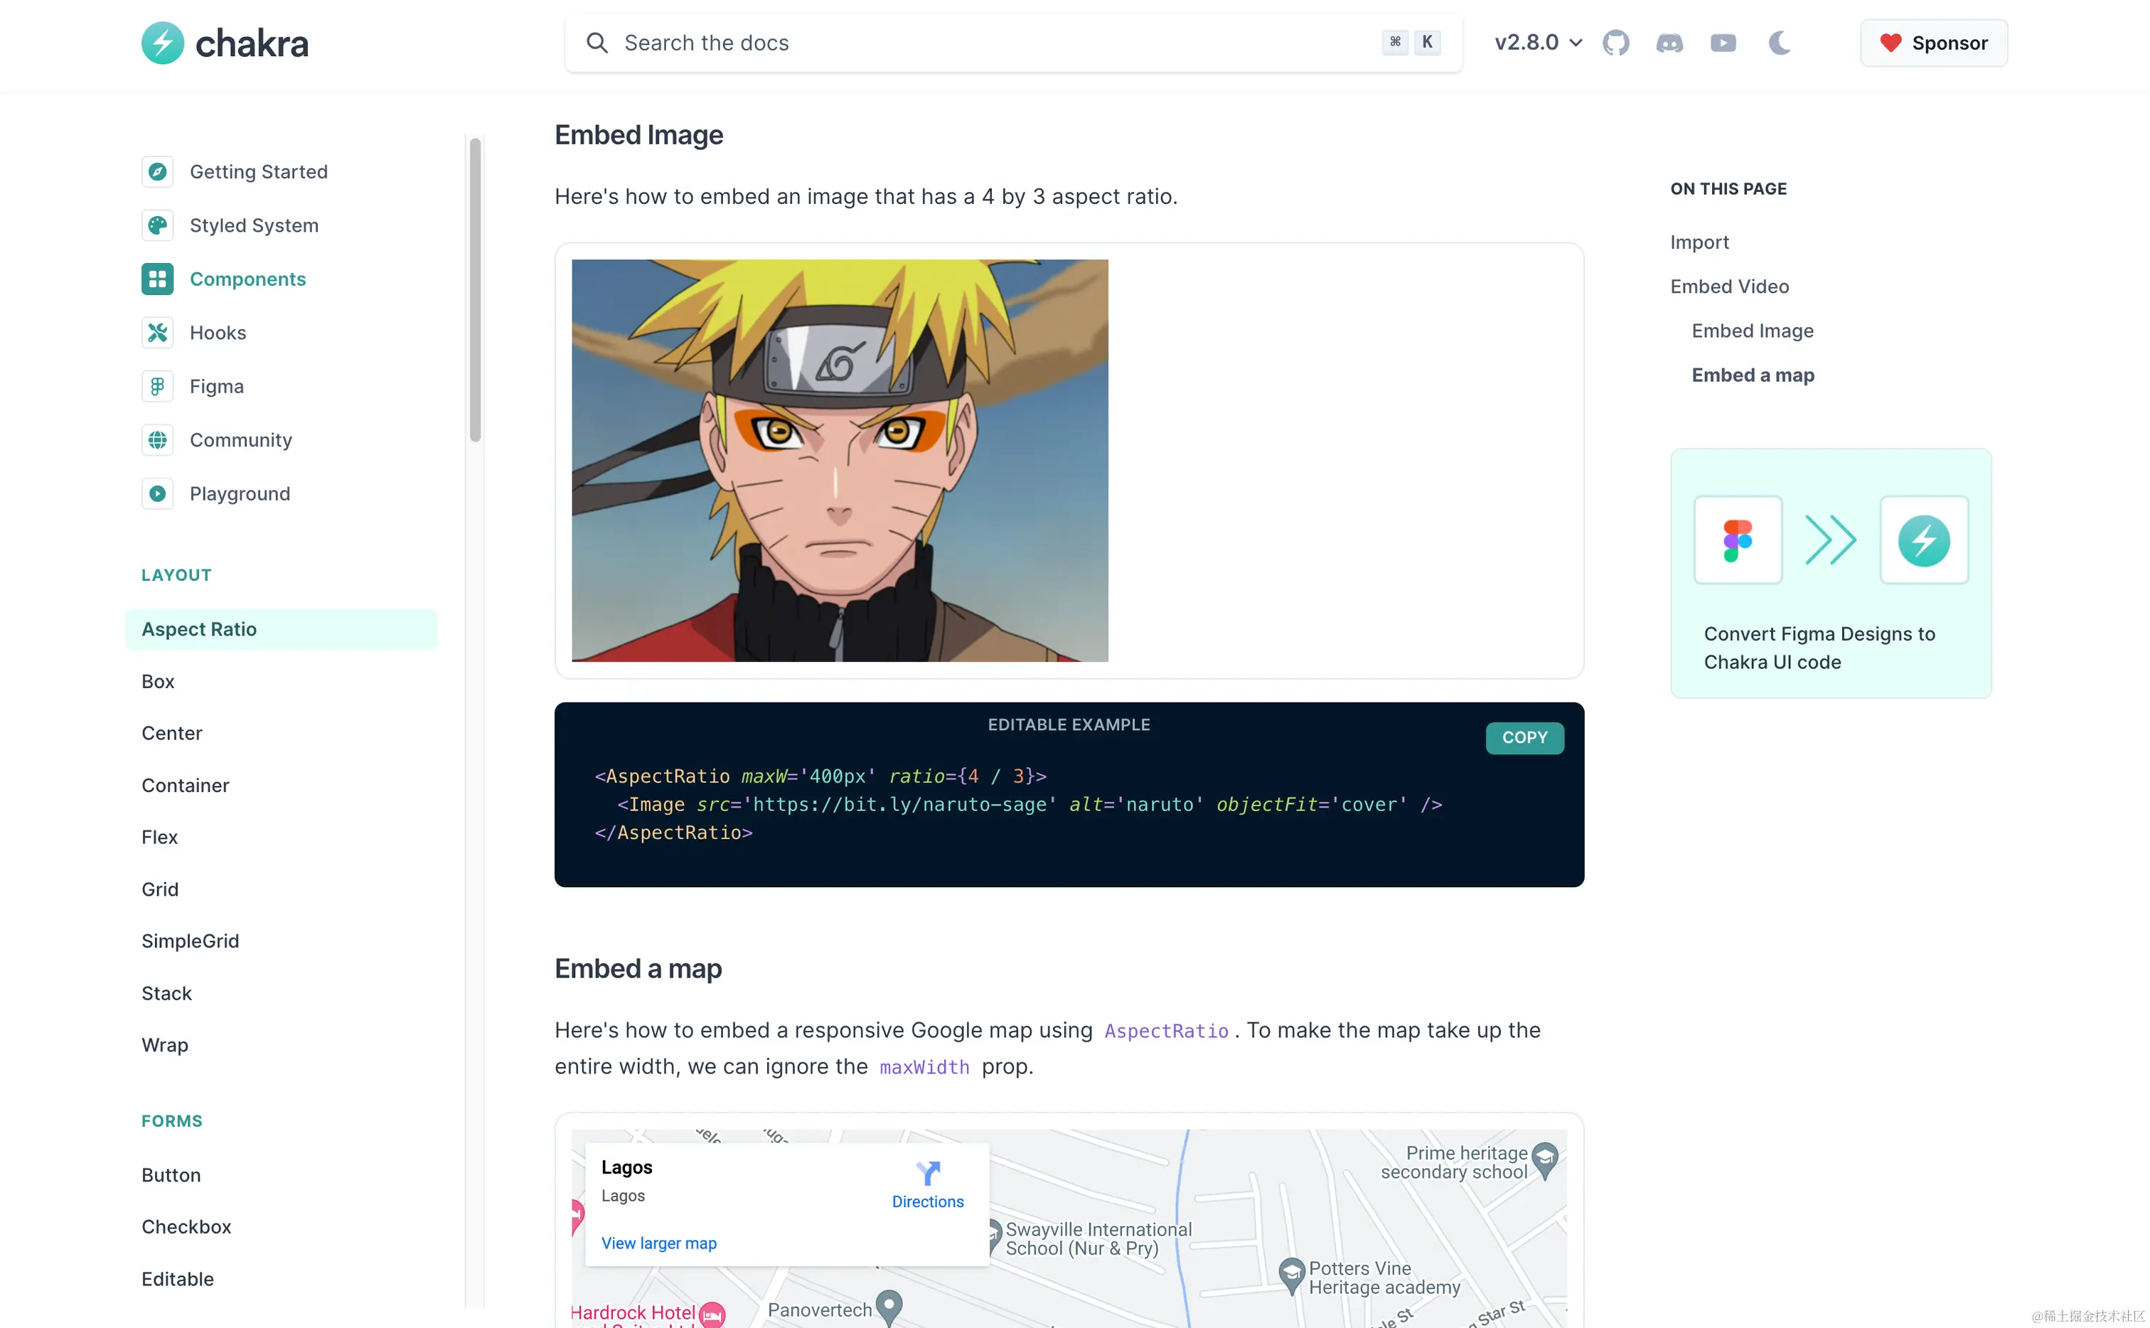Click the Components grid icon

[157, 279]
